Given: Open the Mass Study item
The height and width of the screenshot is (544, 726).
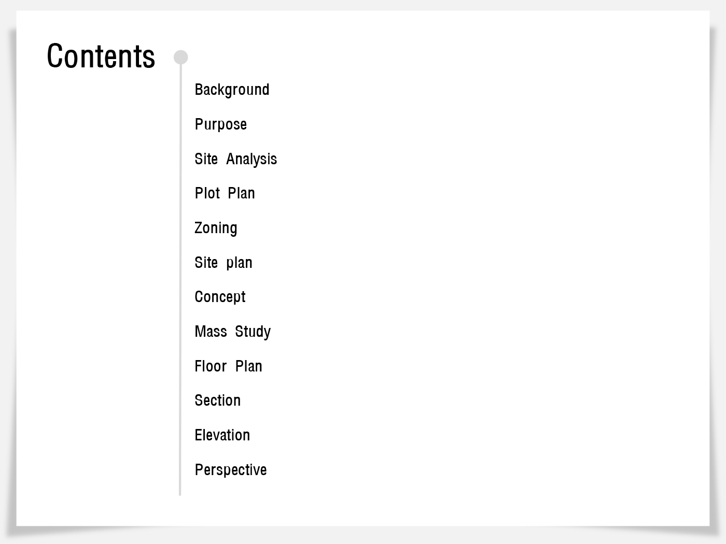Looking at the screenshot, I should 232,332.
